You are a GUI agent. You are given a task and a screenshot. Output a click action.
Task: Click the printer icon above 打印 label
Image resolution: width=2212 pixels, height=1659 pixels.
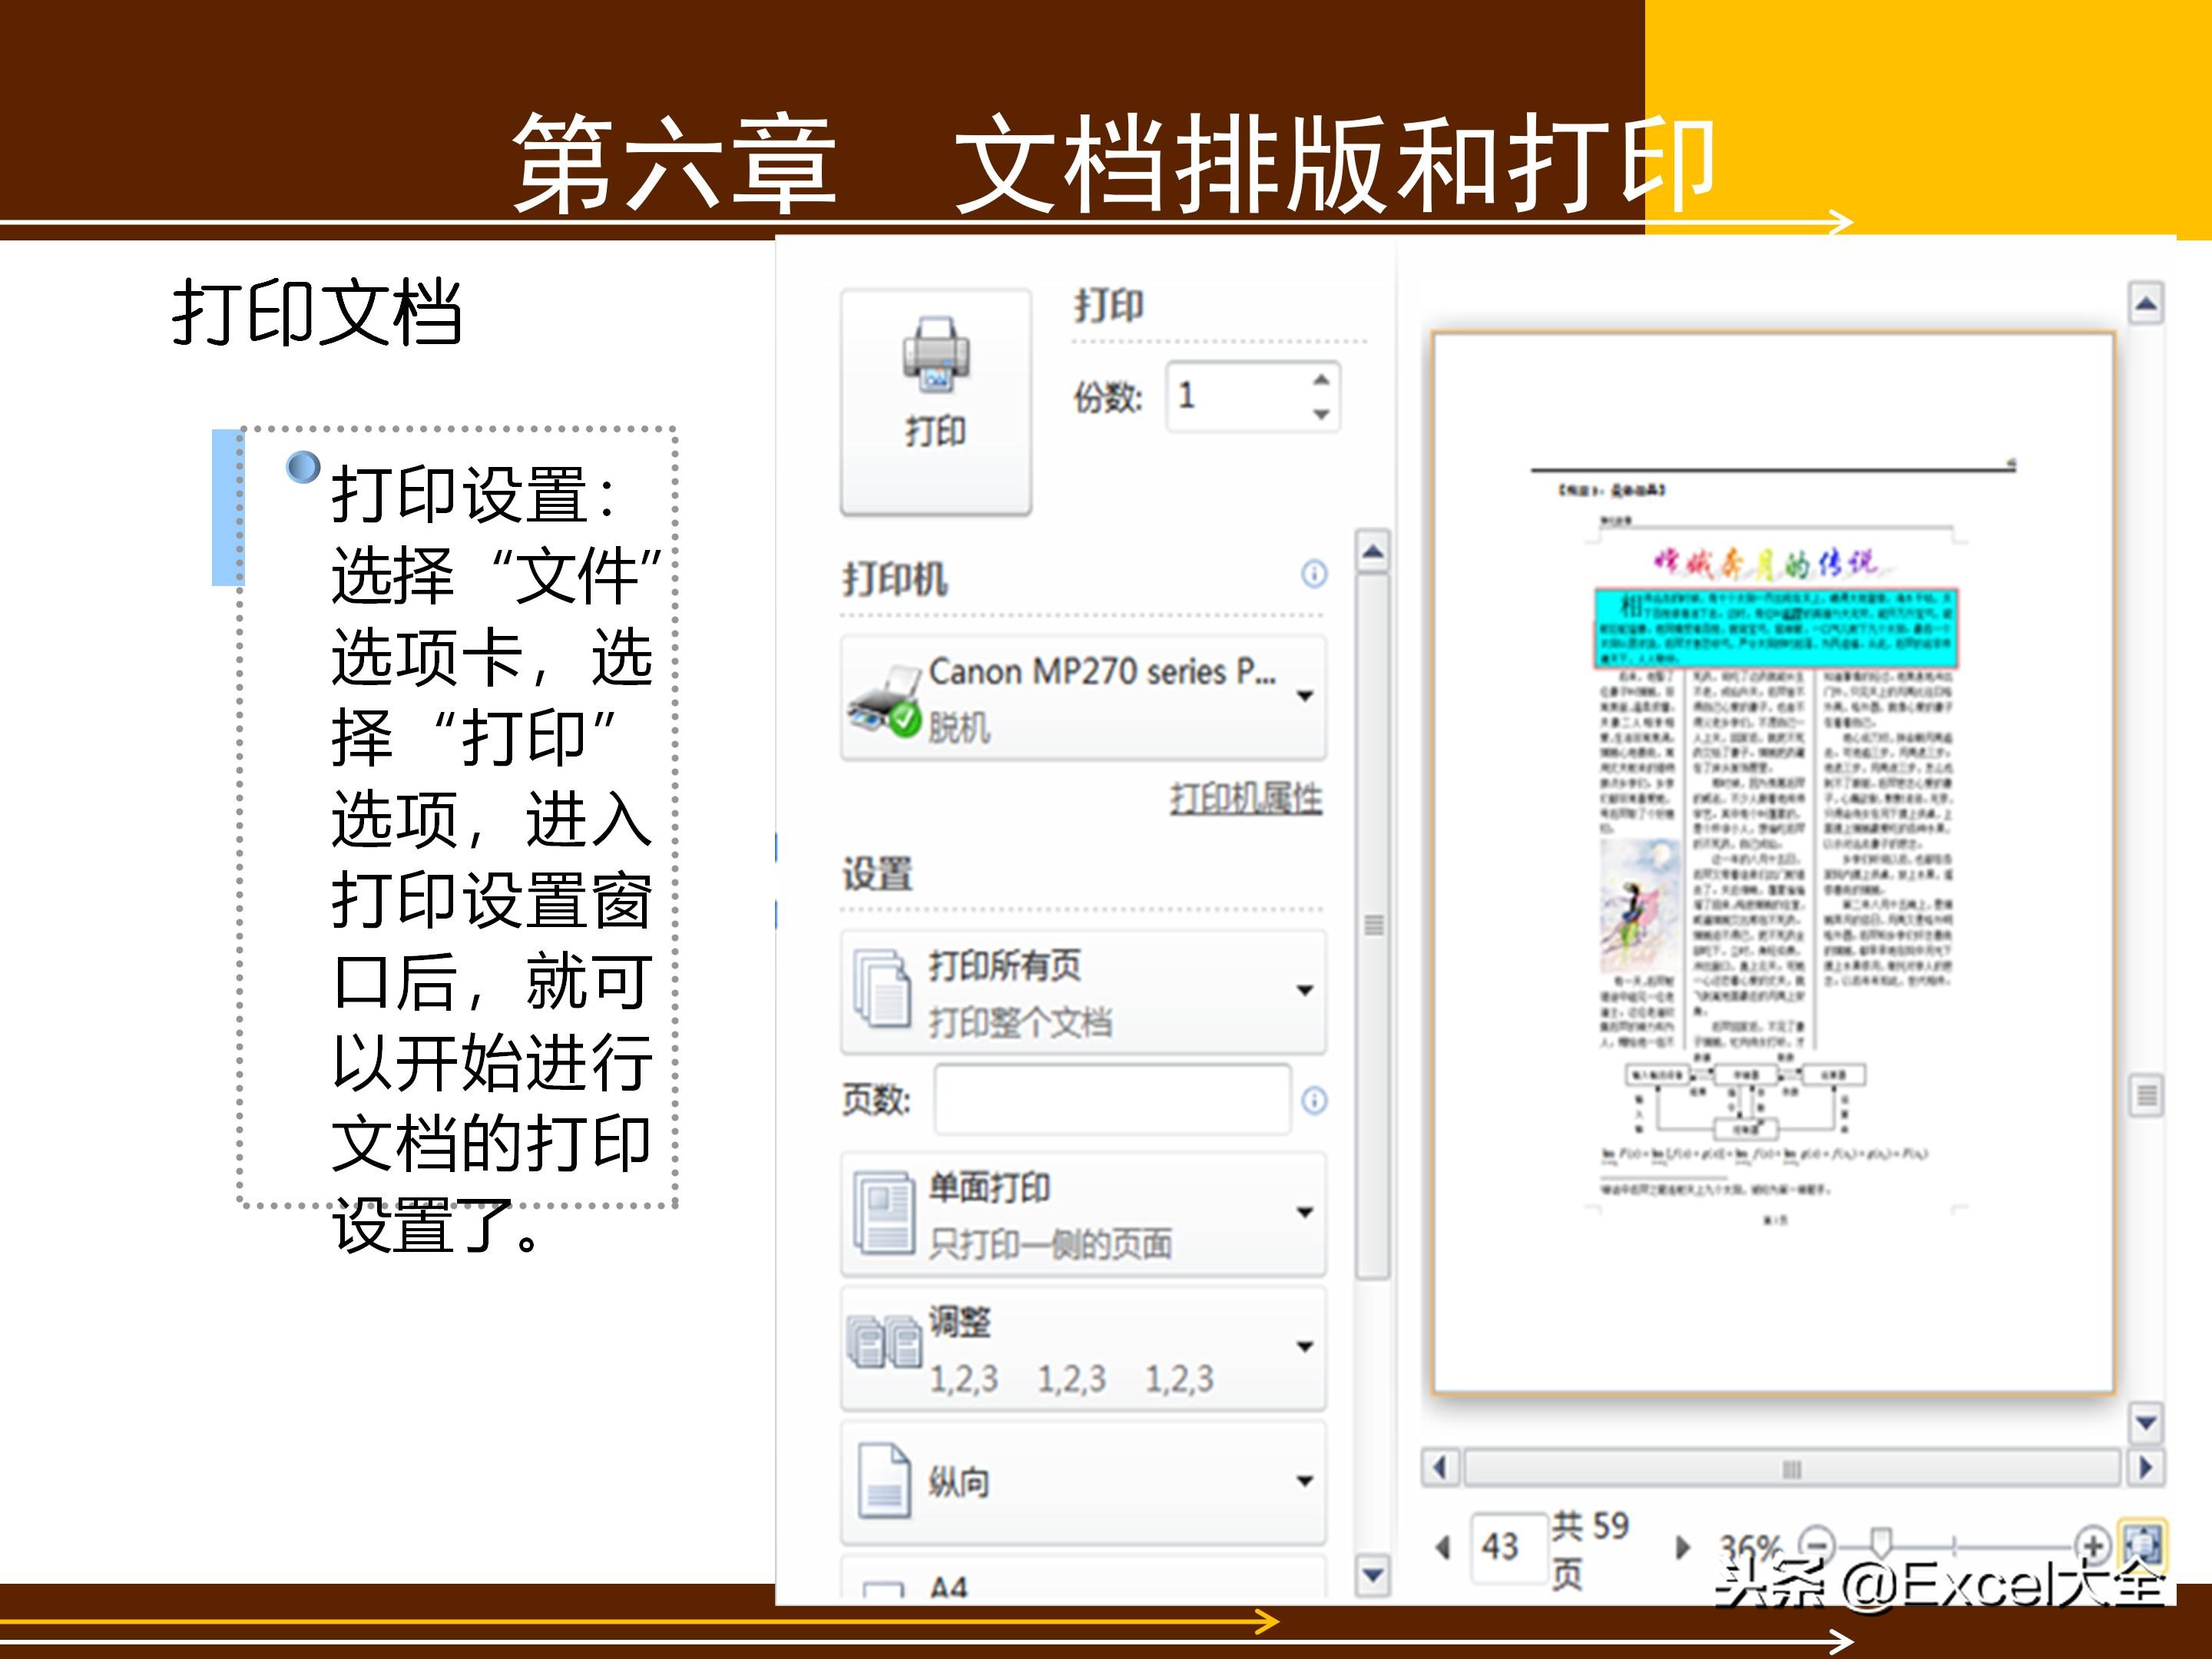click(x=938, y=355)
